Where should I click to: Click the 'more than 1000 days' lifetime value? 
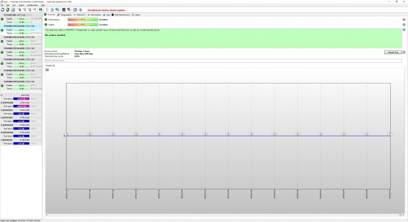84,53
